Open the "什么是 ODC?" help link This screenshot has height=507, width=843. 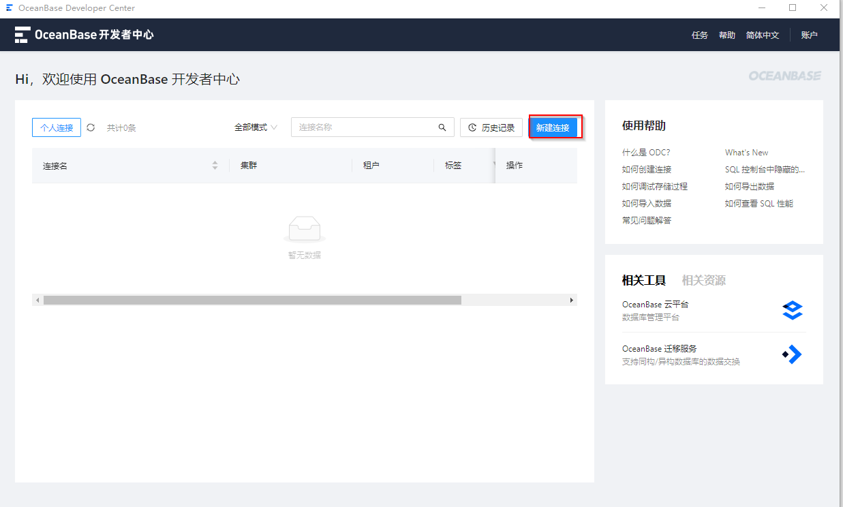pos(646,152)
